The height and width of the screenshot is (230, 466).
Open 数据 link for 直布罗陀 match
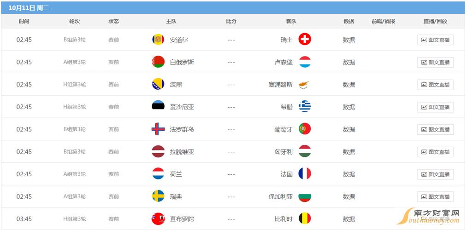(x=348, y=219)
